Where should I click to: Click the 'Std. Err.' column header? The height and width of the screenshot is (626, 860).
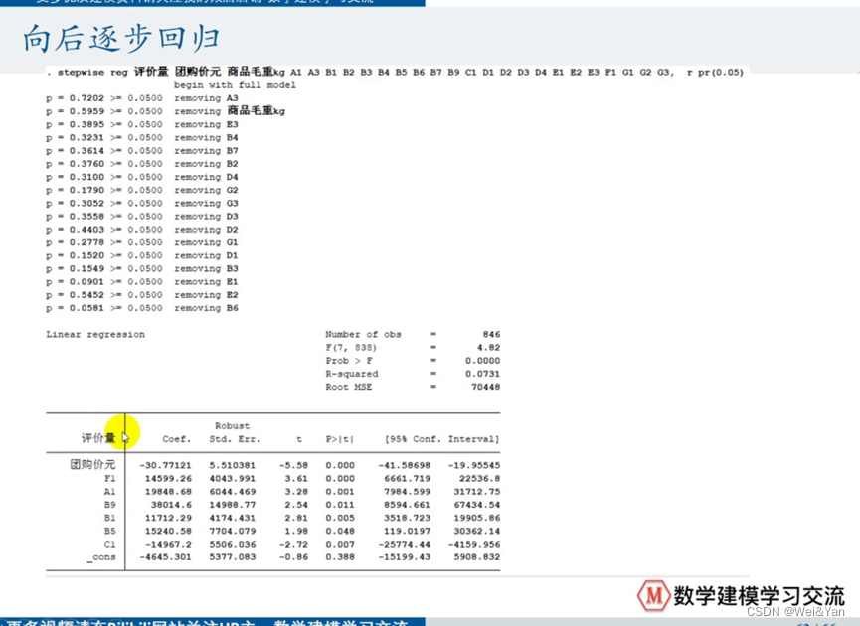tap(235, 439)
